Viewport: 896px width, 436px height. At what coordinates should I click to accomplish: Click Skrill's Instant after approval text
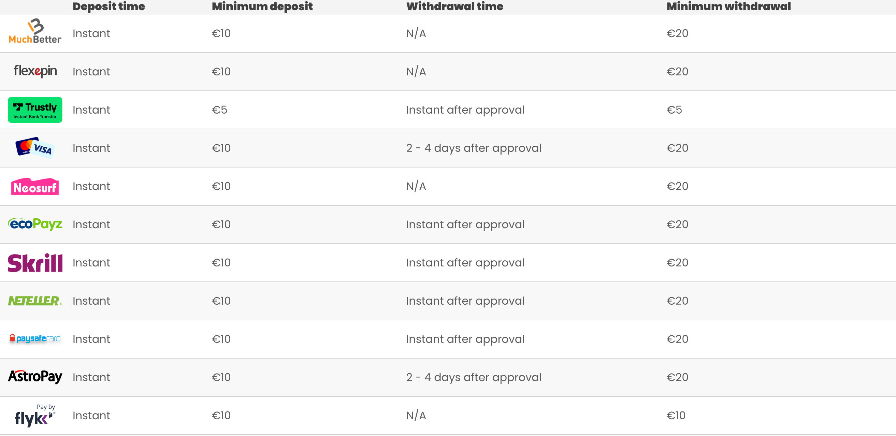pos(465,263)
